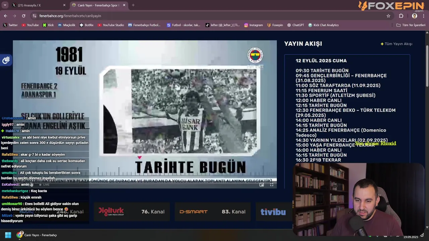Open the Windows Start menu
The image size is (429, 241).
tap(8, 235)
